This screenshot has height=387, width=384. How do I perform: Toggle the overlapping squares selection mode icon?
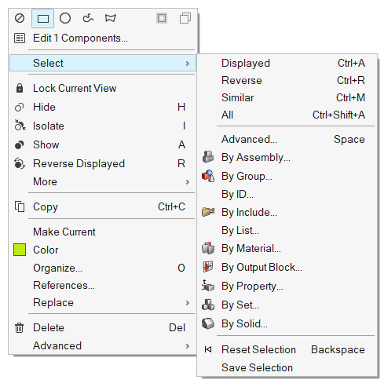pyautogui.click(x=185, y=18)
